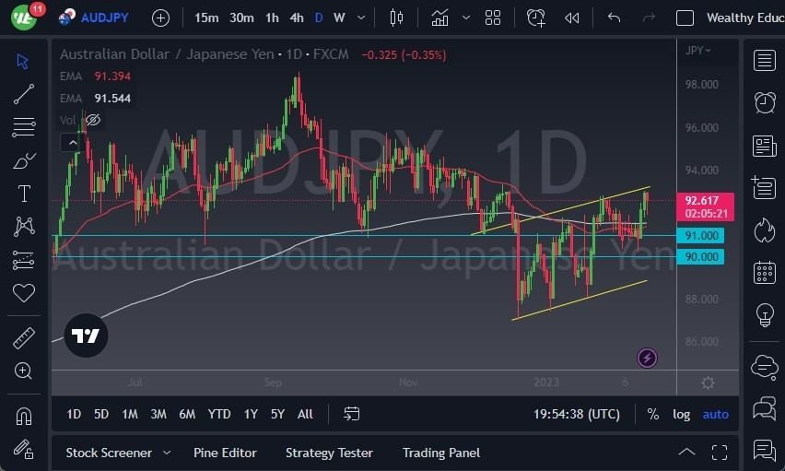785x471 pixels.
Task: Select the Text annotation tool
Action: (24, 194)
